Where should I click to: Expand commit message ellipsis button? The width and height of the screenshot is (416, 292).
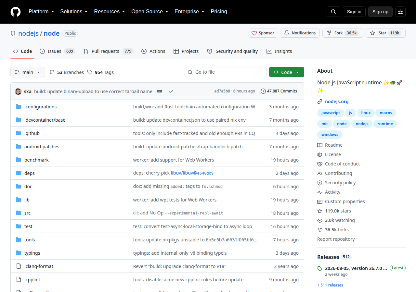(x=160, y=91)
